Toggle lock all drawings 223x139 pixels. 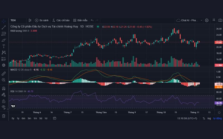4,101
